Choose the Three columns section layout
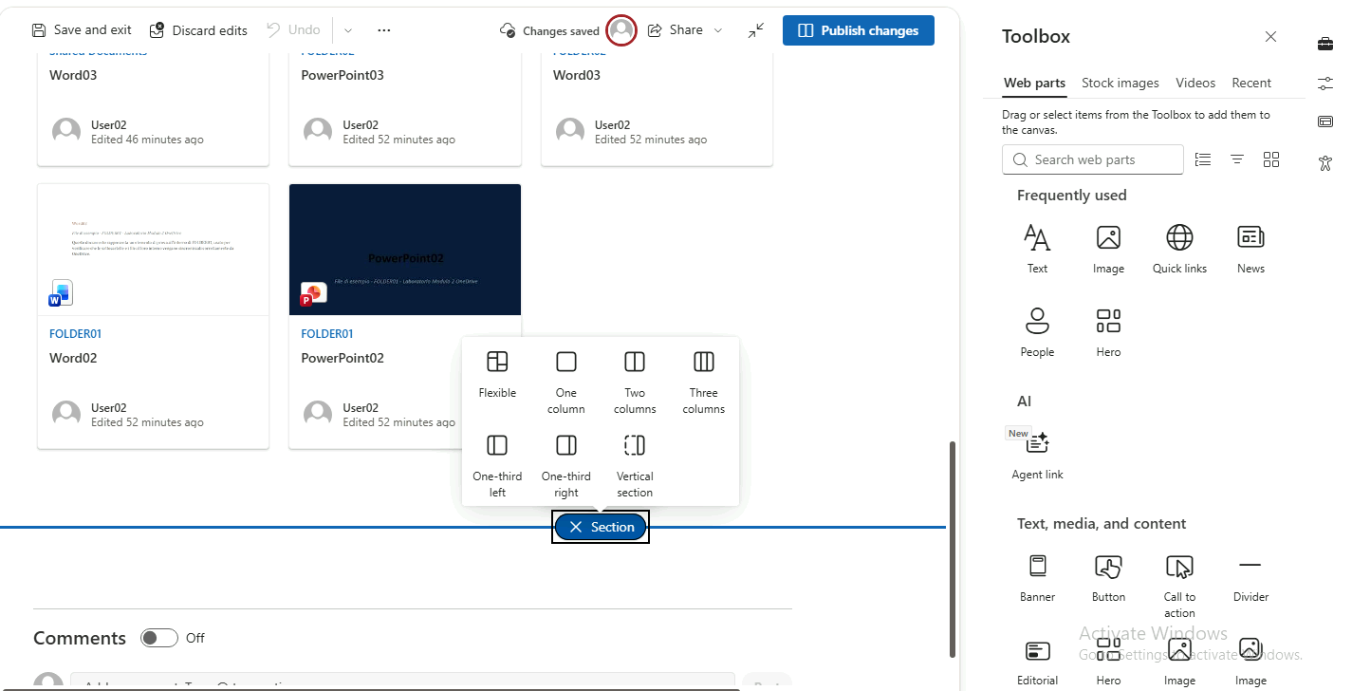The height and width of the screenshot is (691, 1352). tap(704, 382)
